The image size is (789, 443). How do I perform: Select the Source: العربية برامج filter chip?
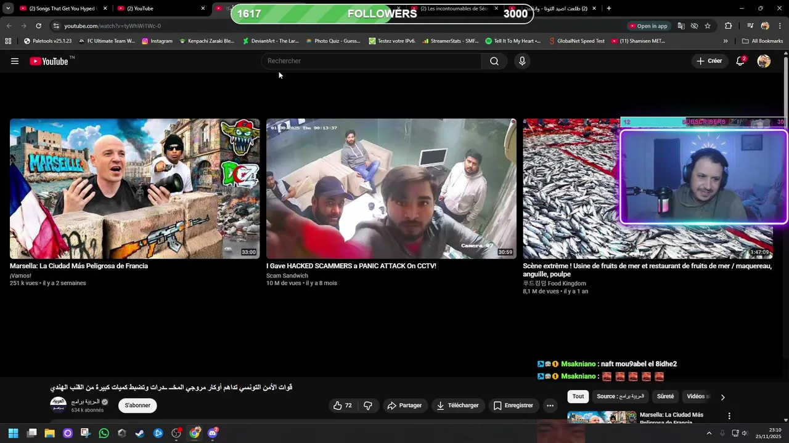click(x=620, y=397)
